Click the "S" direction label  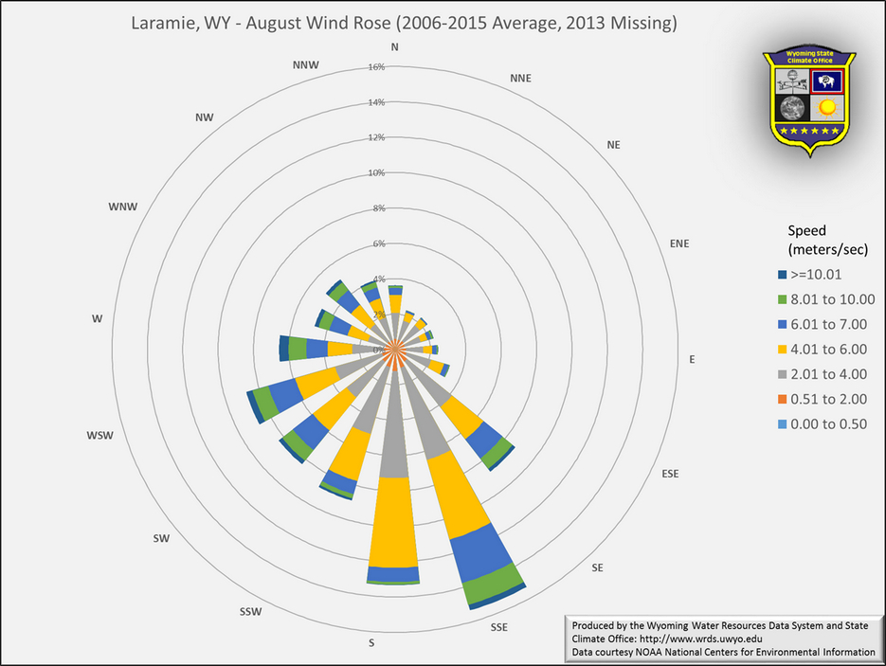(x=371, y=643)
